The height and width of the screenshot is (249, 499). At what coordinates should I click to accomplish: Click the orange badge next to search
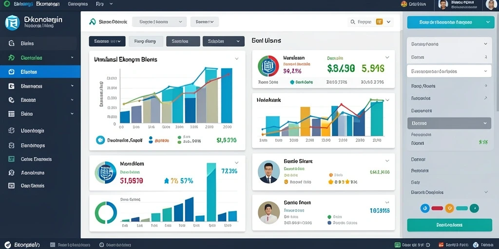click(379, 21)
